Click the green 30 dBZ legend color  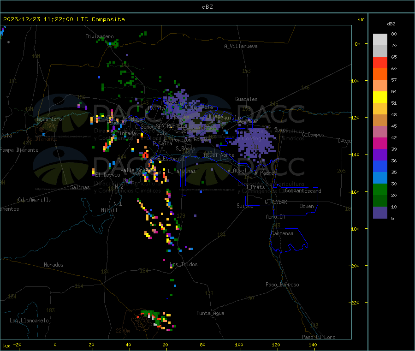coord(380,189)
